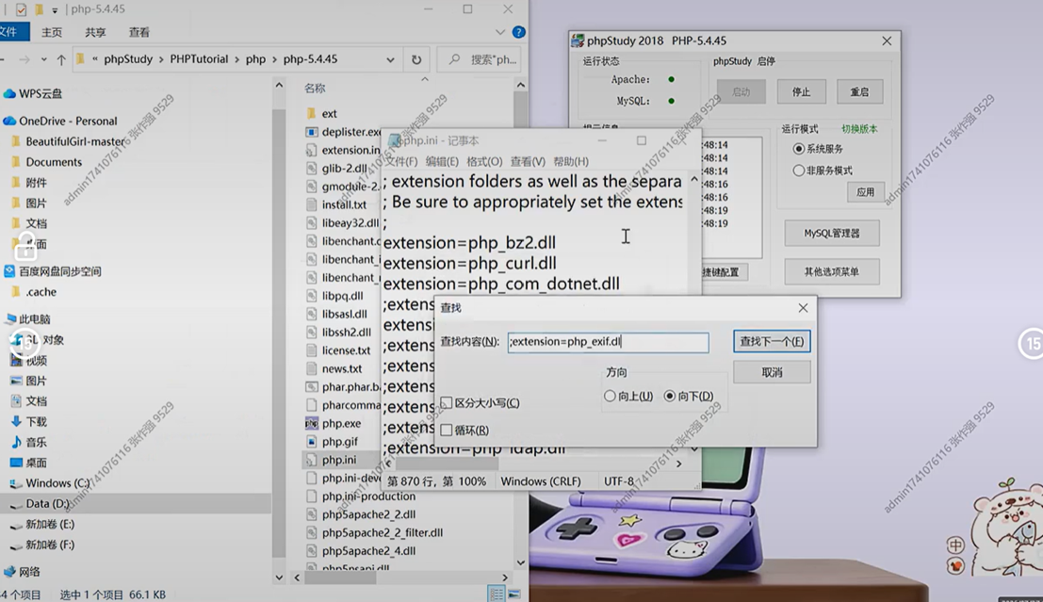1043x602 pixels.
Task: Select the 向上 direction radio button
Action: point(610,396)
